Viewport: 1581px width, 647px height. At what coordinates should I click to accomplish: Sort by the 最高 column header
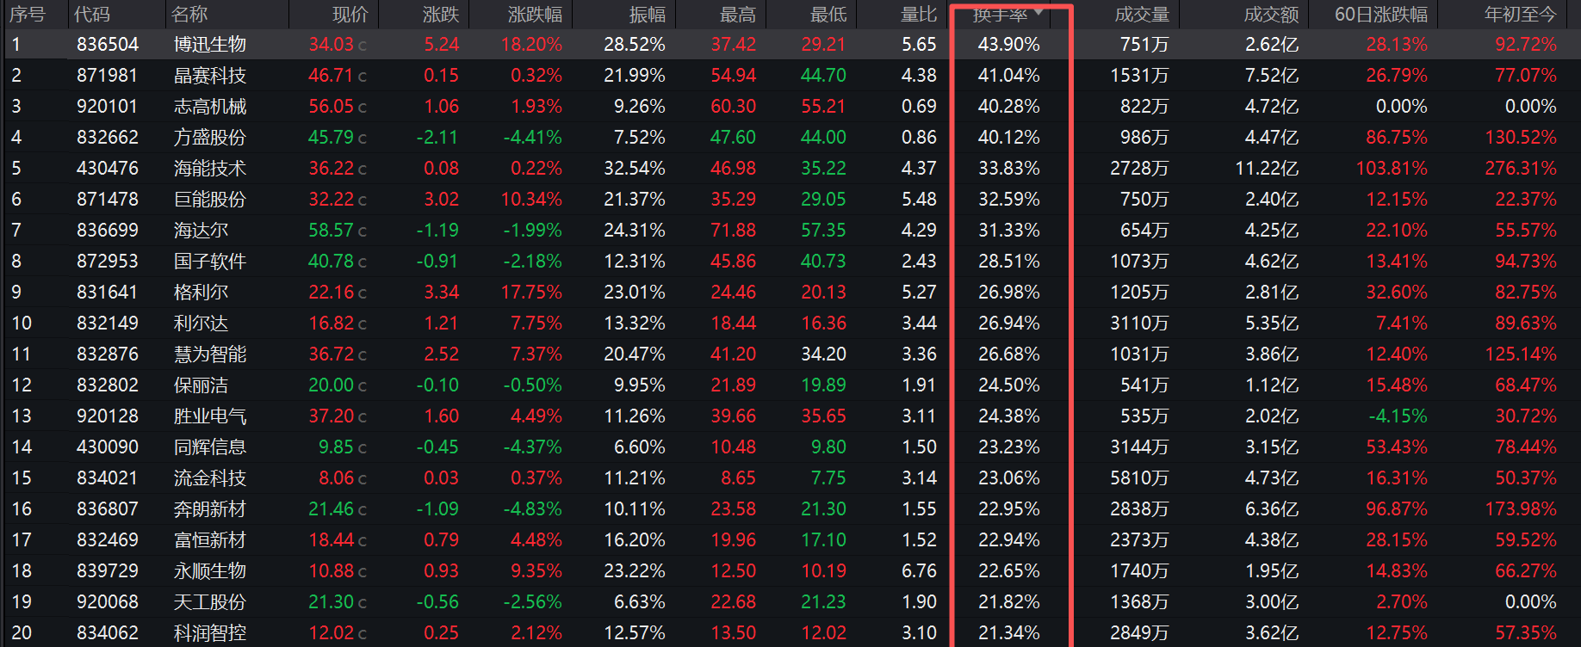click(738, 15)
